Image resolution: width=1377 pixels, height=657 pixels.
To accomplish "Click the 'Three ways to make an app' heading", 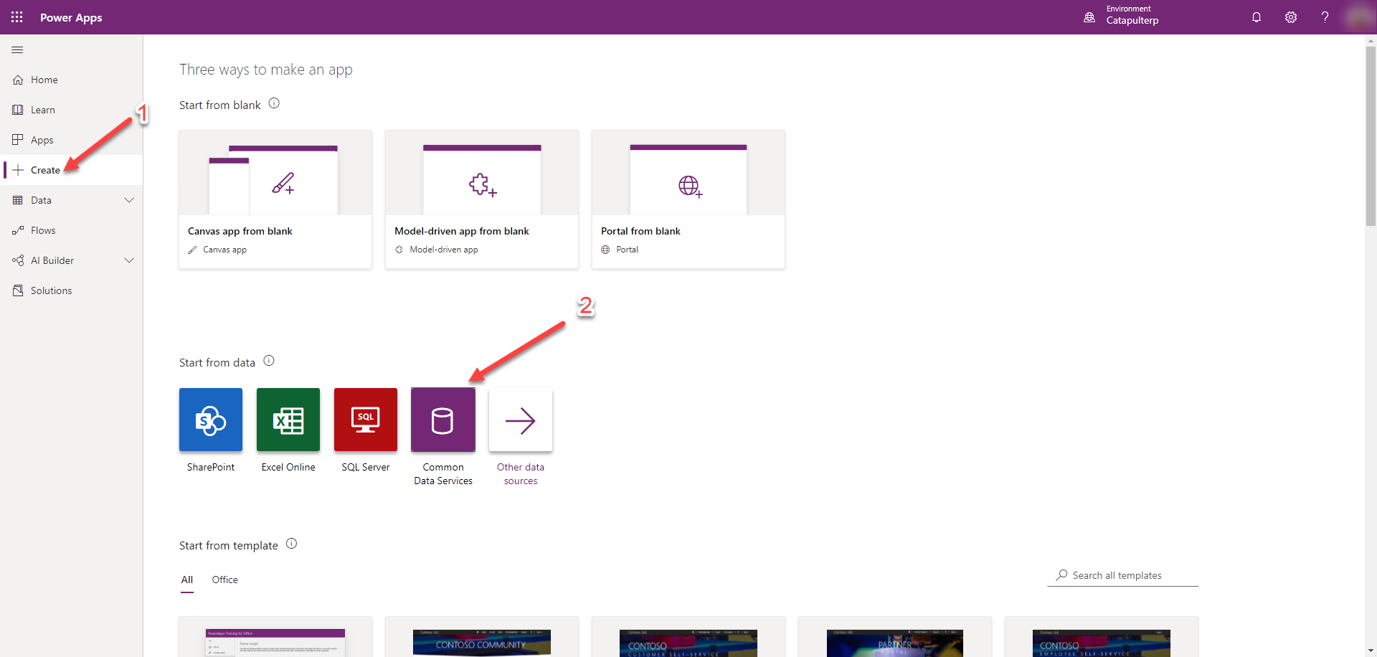I will pos(266,70).
